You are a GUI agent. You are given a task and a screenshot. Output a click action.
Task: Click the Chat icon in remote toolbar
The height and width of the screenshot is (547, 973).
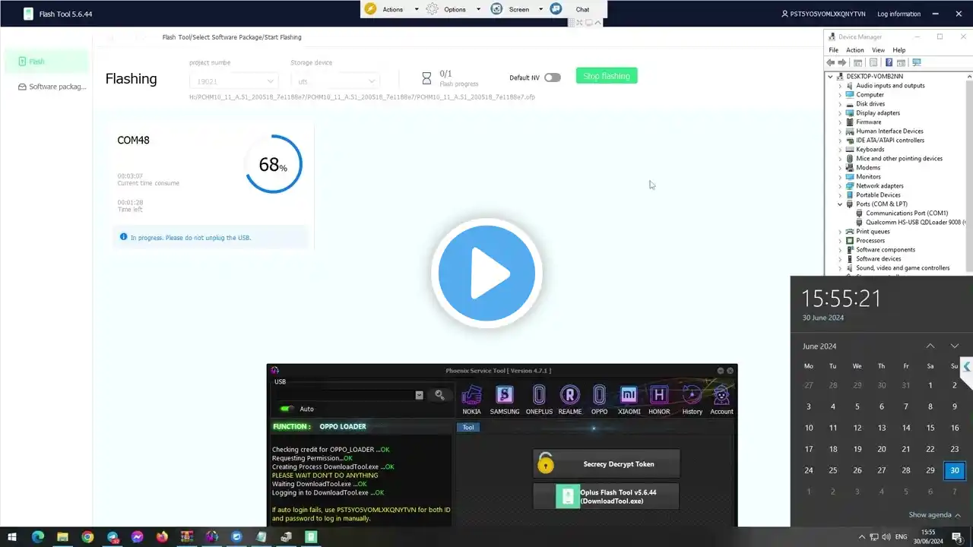point(556,9)
